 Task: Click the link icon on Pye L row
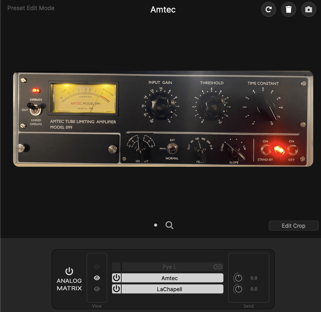[218, 267]
